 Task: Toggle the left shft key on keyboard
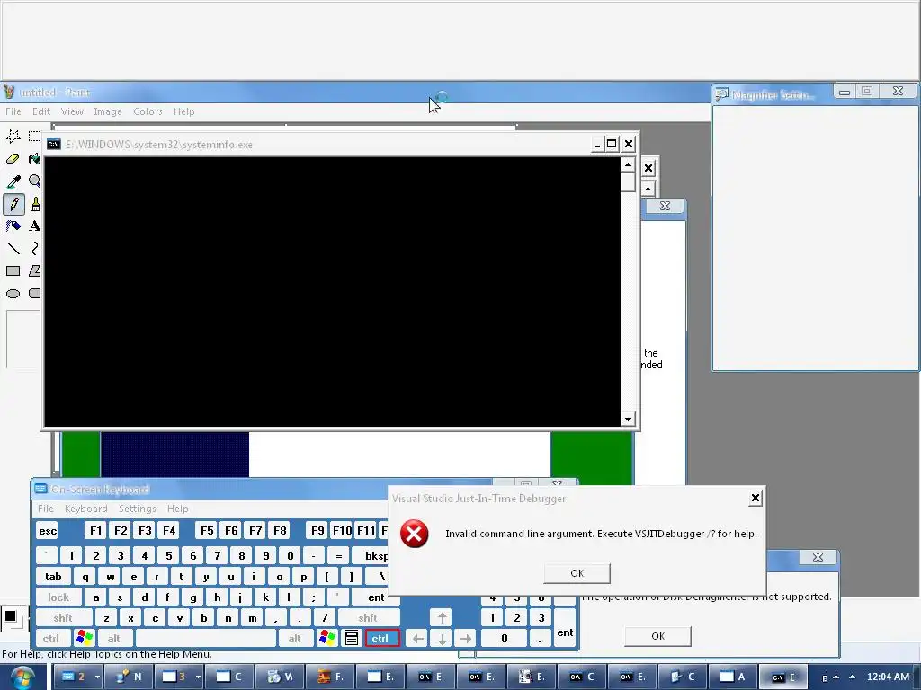[x=63, y=618]
